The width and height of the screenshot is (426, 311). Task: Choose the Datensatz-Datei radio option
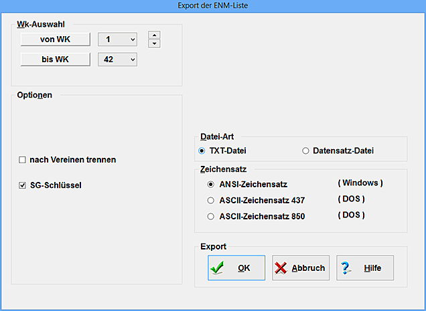(x=306, y=150)
